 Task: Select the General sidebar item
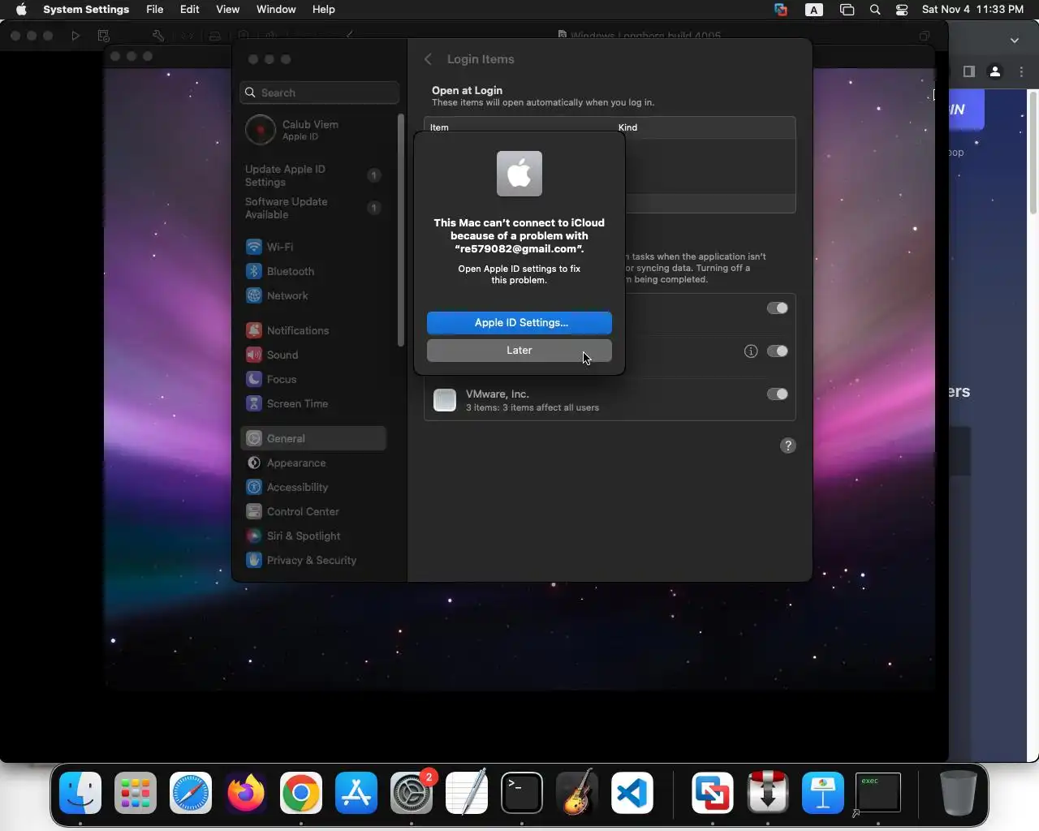click(313, 438)
